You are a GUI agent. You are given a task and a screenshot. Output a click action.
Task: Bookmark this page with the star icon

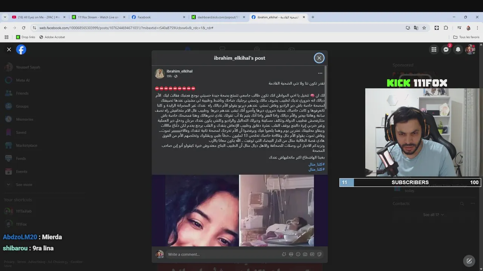click(x=424, y=28)
